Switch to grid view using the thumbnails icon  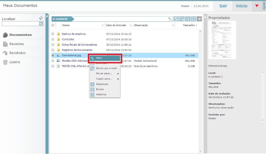[194, 19]
